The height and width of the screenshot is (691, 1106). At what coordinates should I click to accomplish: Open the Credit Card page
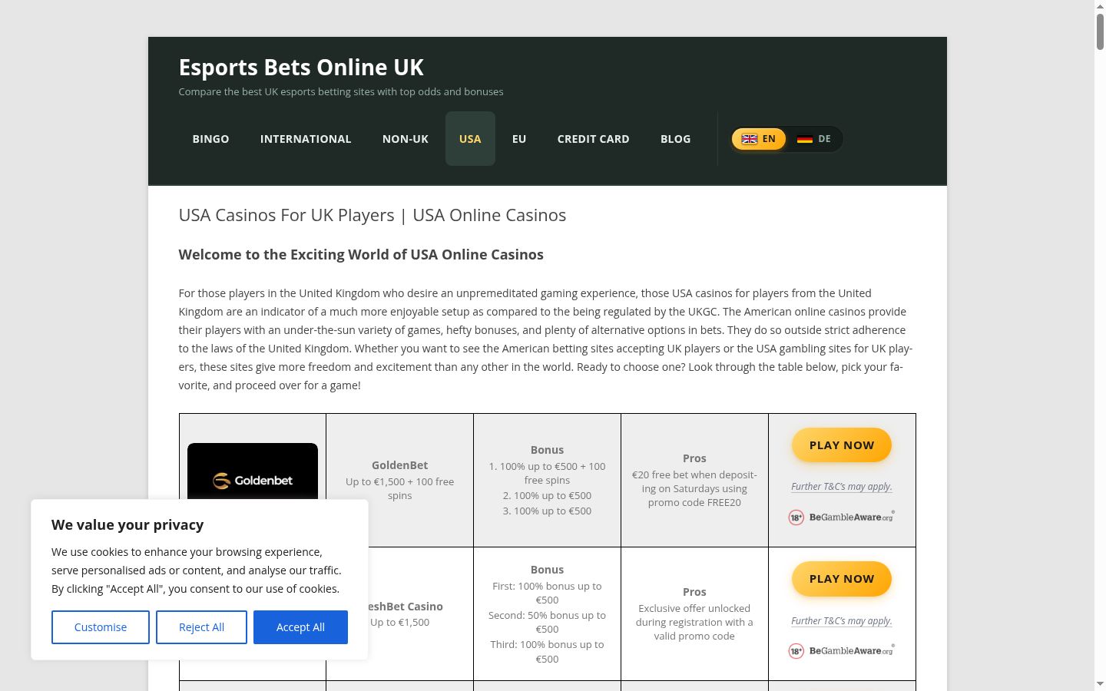pyautogui.click(x=593, y=139)
